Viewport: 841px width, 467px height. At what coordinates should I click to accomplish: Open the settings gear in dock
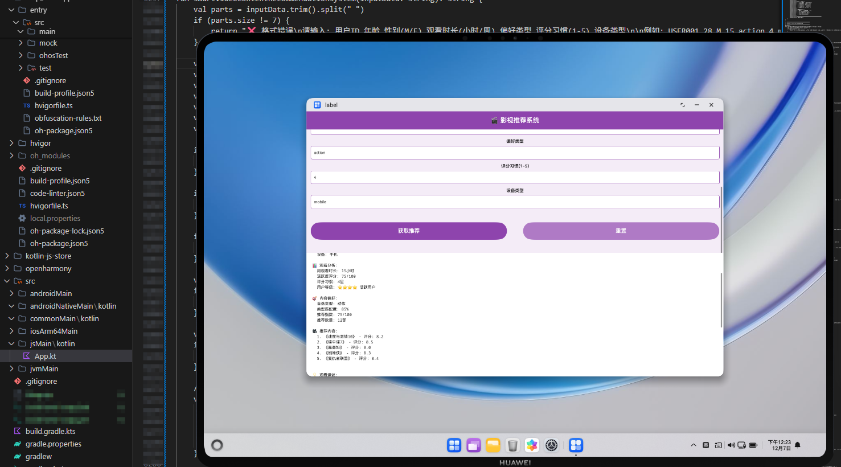coord(551,445)
